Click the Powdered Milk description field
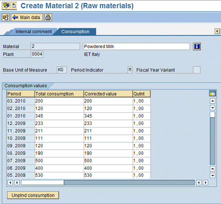Image resolution: width=221 pixels, height=204 pixels. pos(136,46)
